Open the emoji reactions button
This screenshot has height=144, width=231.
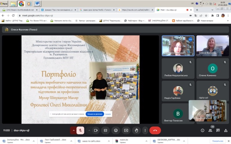click(x=116, y=130)
